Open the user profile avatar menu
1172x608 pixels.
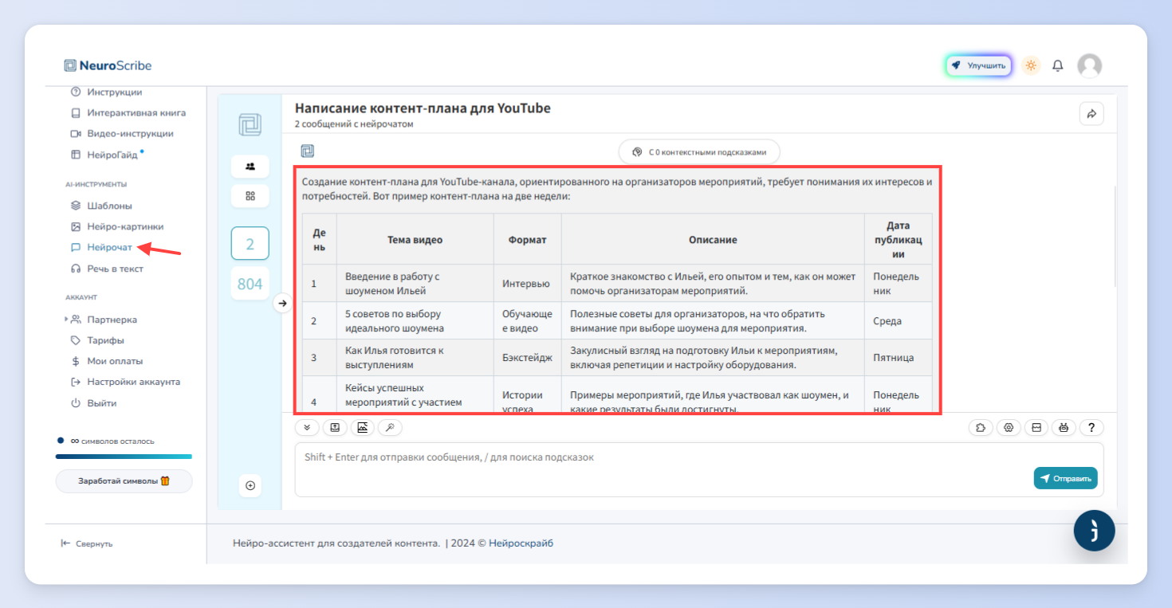click(x=1089, y=65)
